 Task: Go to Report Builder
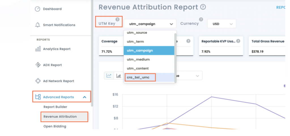click(55, 107)
